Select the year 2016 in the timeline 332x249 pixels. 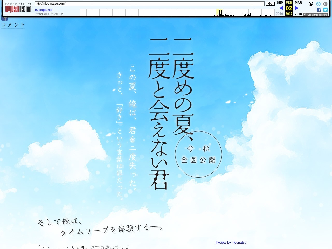pos(279,14)
